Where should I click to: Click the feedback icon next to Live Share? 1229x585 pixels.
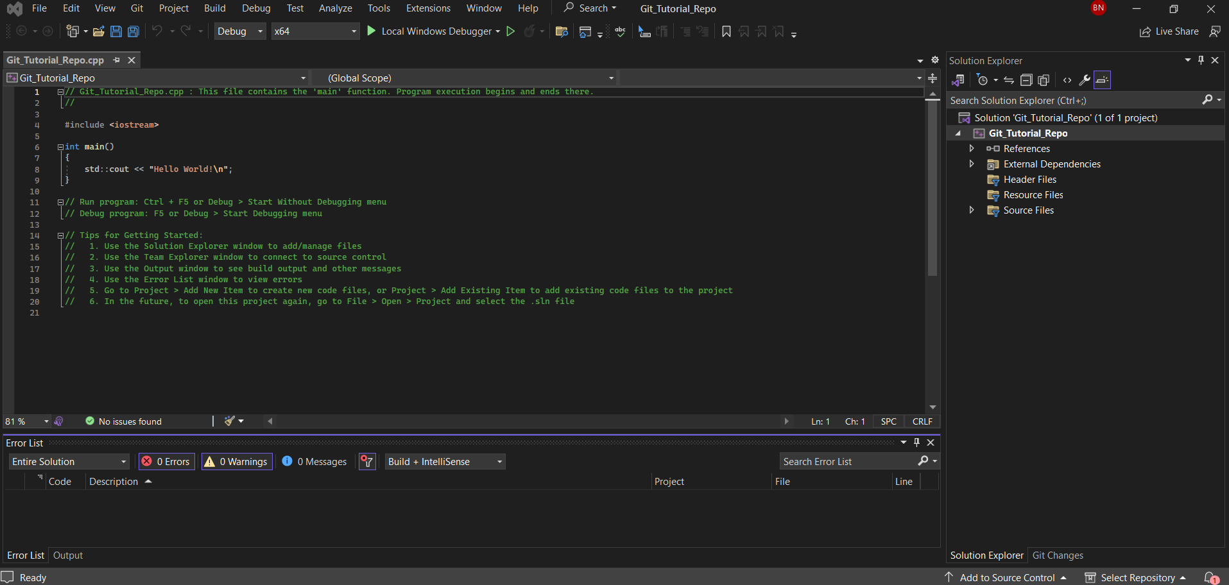coord(1215,31)
